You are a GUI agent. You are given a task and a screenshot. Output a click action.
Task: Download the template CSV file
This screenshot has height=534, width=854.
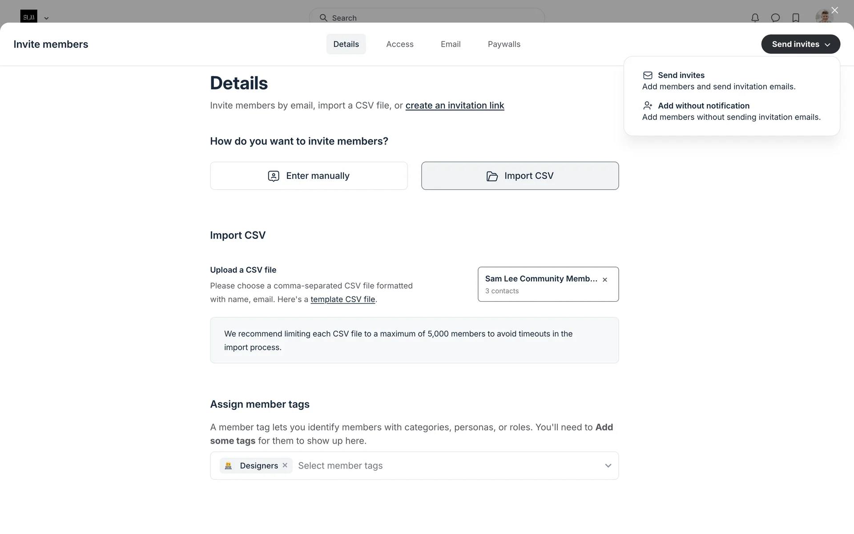coord(342,299)
